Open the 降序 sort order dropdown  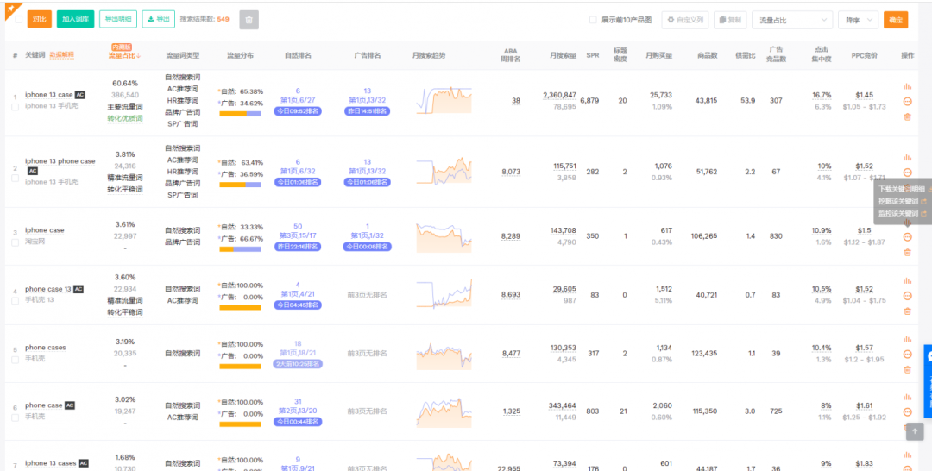point(858,20)
